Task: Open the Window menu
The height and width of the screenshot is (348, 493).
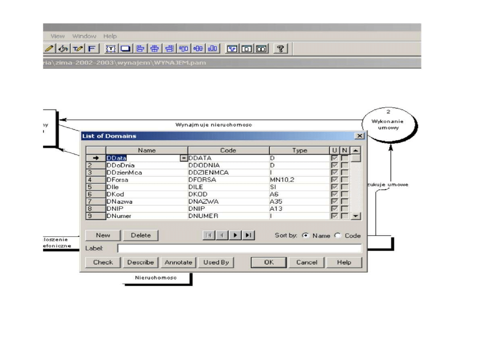Action: pyautogui.click(x=84, y=36)
